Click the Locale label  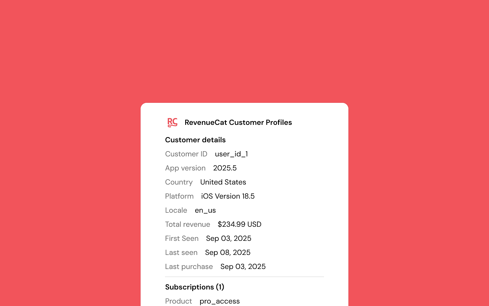(176, 210)
